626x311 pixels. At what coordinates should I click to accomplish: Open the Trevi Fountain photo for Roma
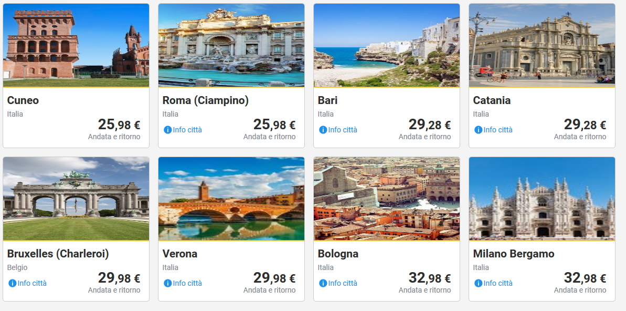[x=231, y=45]
